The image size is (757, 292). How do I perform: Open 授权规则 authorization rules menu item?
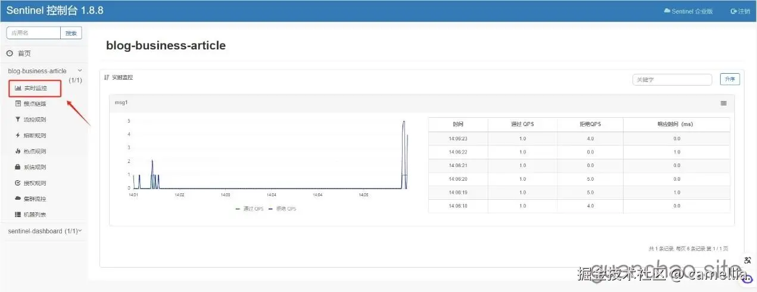tap(31, 183)
